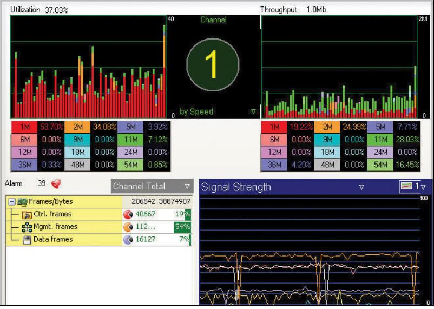
Task: Click the 9M swatch in Utilization legend
Action: click(x=77, y=140)
